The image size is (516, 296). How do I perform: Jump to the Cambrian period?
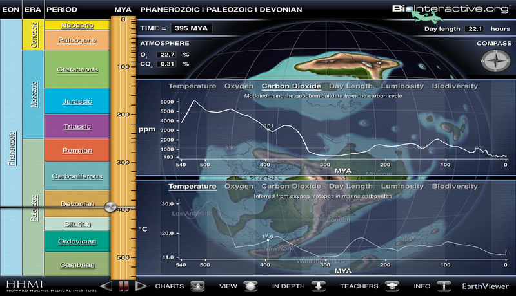tap(77, 264)
